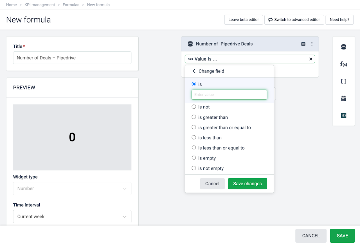Open the calendar icon in sidebar
The height and width of the screenshot is (246, 360).
(x=343, y=99)
